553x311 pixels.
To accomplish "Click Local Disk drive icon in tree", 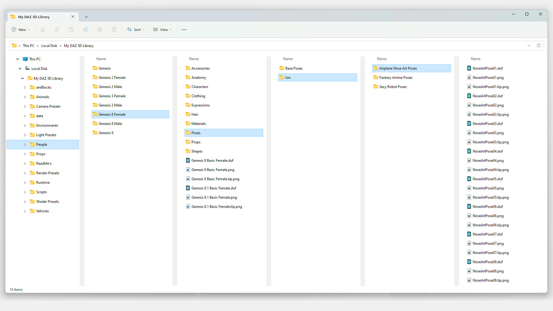I will (x=27, y=68).
